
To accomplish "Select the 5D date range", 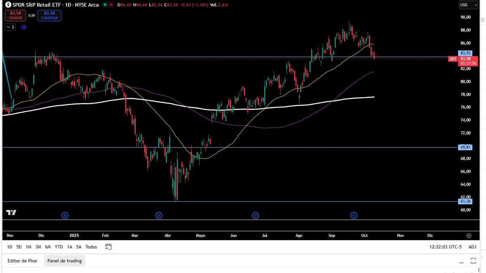I will tap(19, 247).
